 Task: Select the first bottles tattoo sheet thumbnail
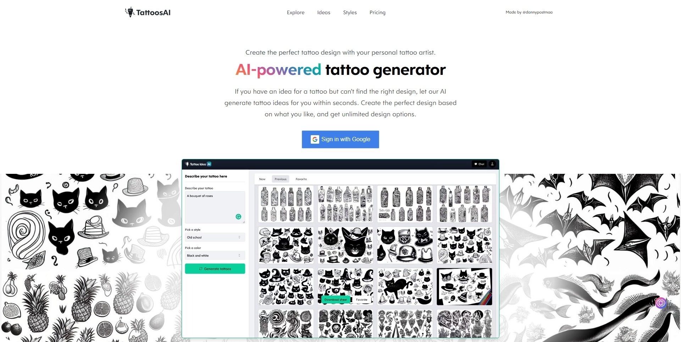286,204
